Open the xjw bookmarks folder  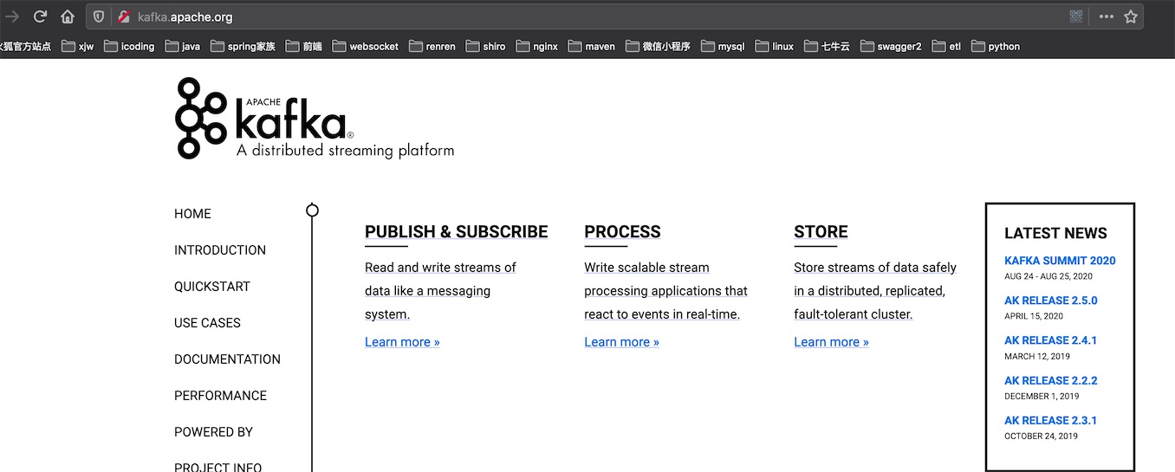coord(77,46)
